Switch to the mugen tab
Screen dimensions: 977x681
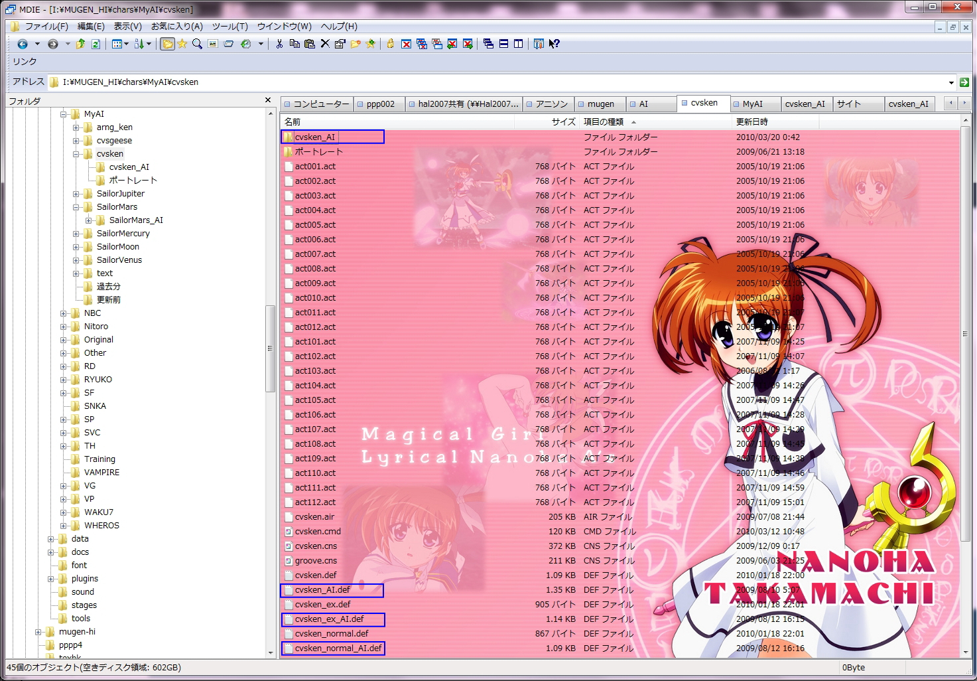pos(600,104)
